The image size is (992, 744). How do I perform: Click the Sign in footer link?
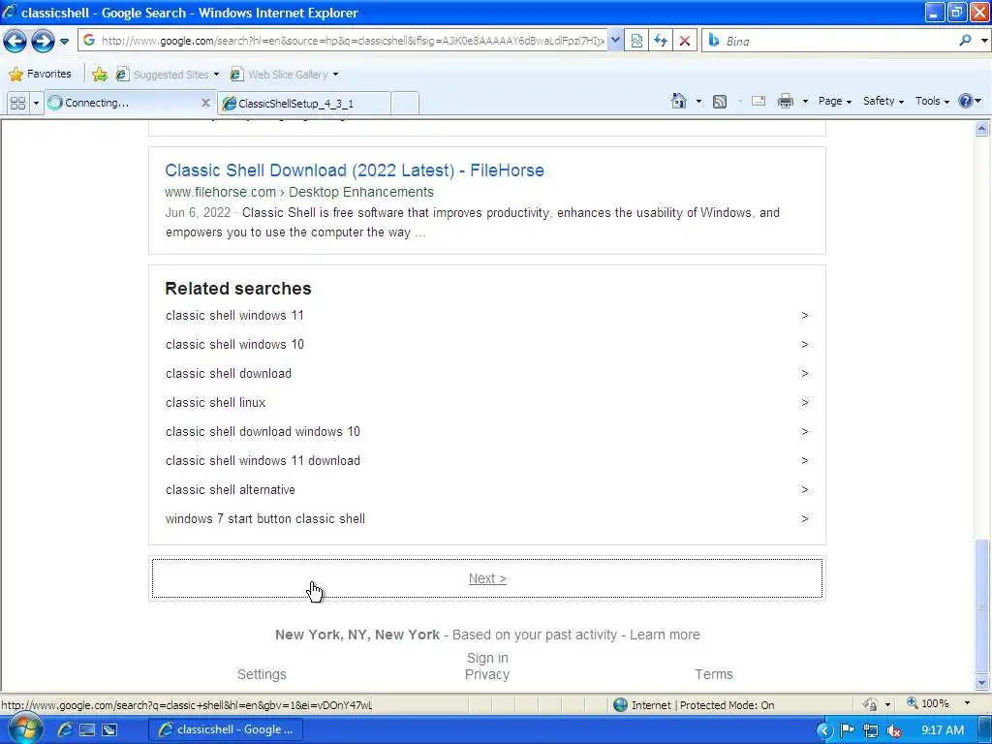[487, 658]
